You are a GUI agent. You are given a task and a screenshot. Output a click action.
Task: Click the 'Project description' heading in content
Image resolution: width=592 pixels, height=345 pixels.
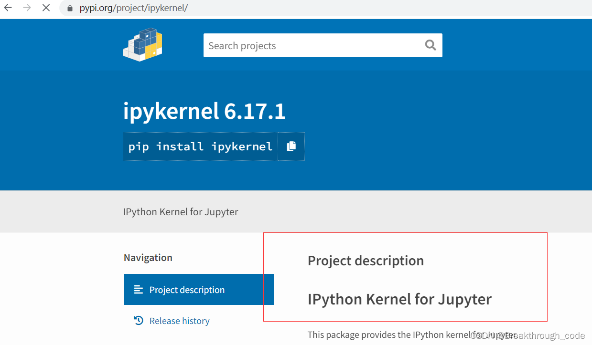[x=366, y=261]
